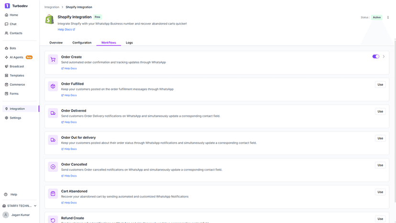
Task: Select Integration in the sidebar
Action: coord(20,109)
